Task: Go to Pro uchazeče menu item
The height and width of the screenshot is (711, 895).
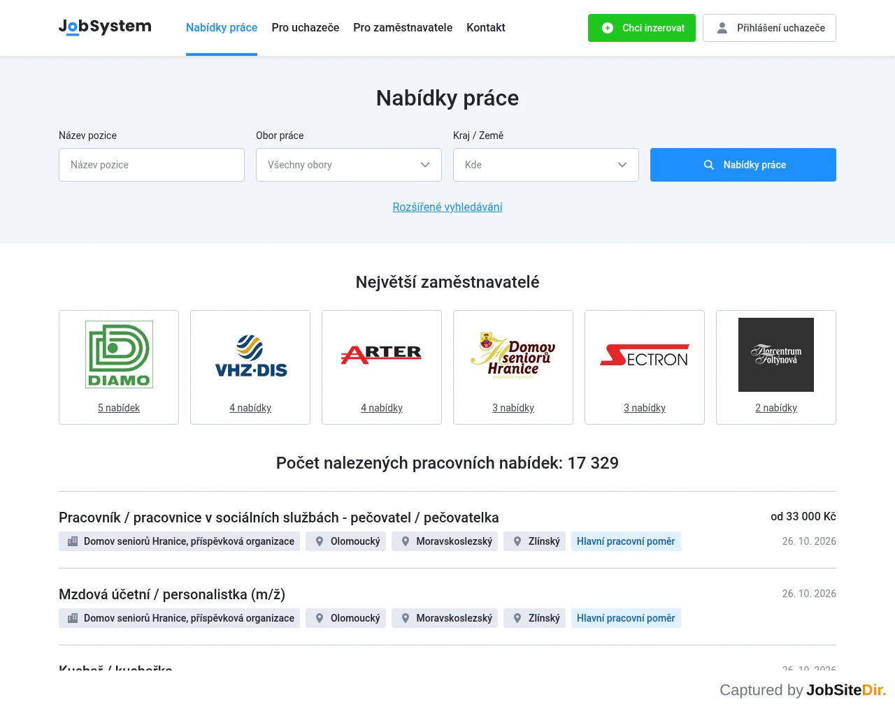Action: click(306, 28)
